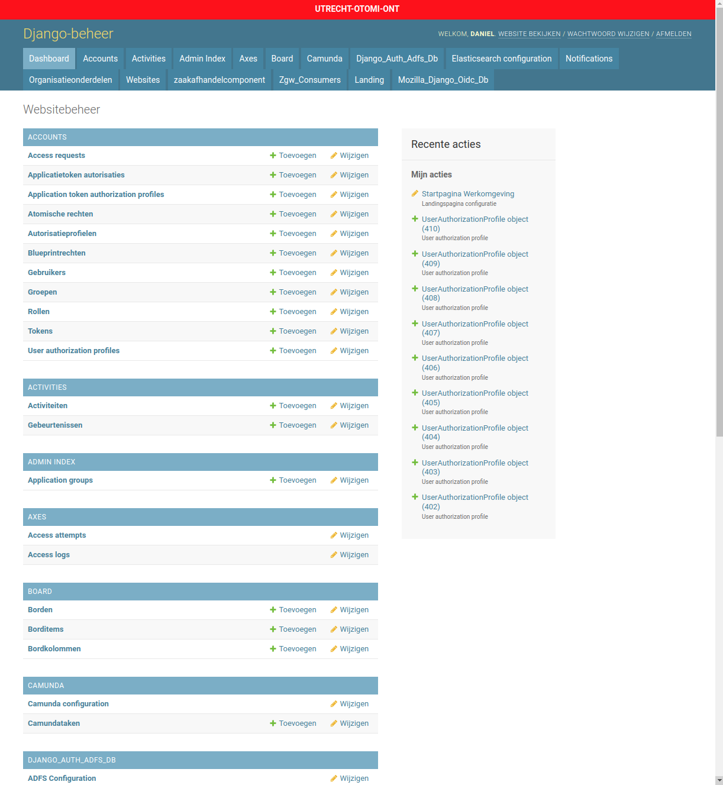Click the Tokens model link
This screenshot has width=723, height=785.
click(40, 331)
